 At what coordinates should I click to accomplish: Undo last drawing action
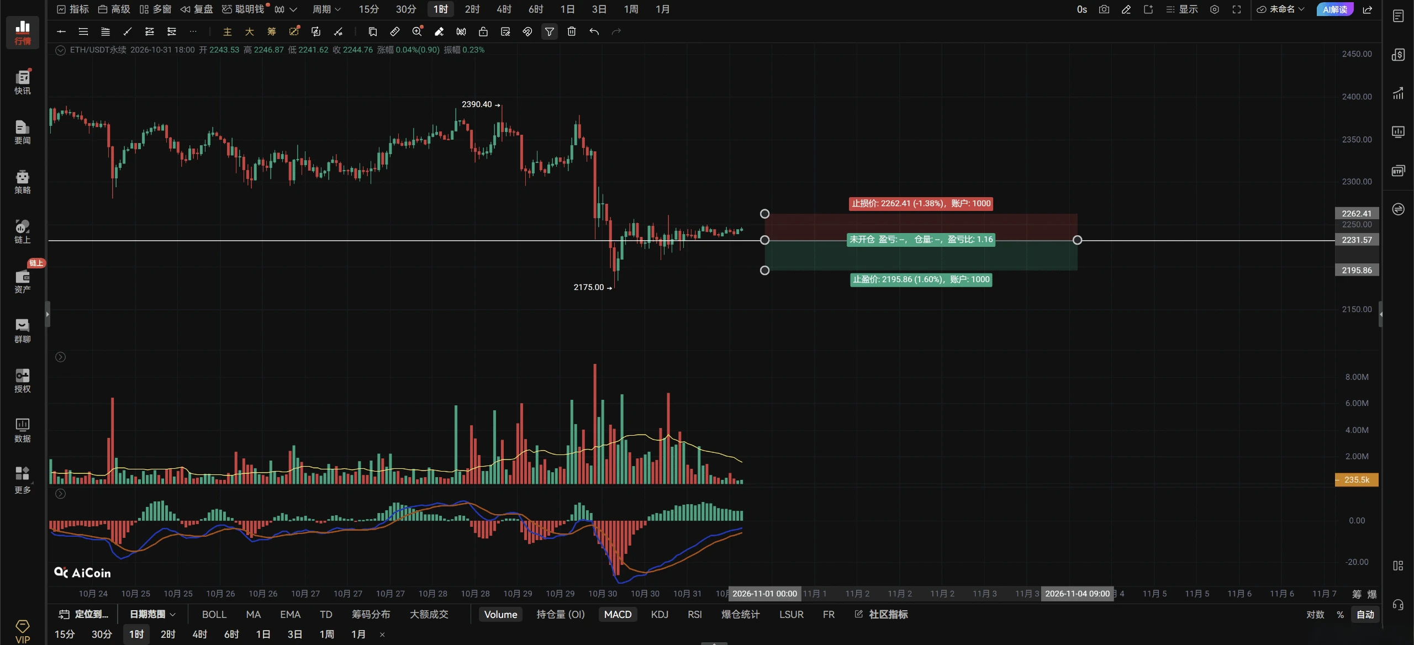(594, 31)
